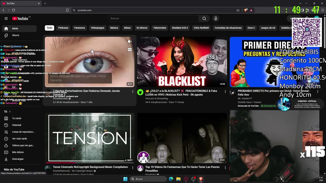Screen dimensions: 326x183
Task: Click the install app icon in address bar
Action: [238, 10]
